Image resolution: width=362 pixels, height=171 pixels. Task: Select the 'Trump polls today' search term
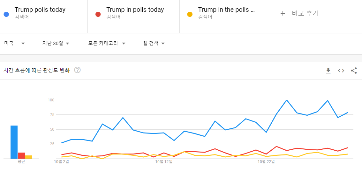click(40, 10)
